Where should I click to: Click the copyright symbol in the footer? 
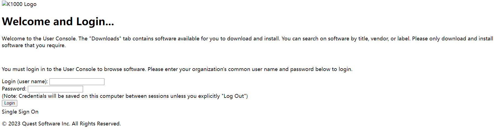point(4,124)
